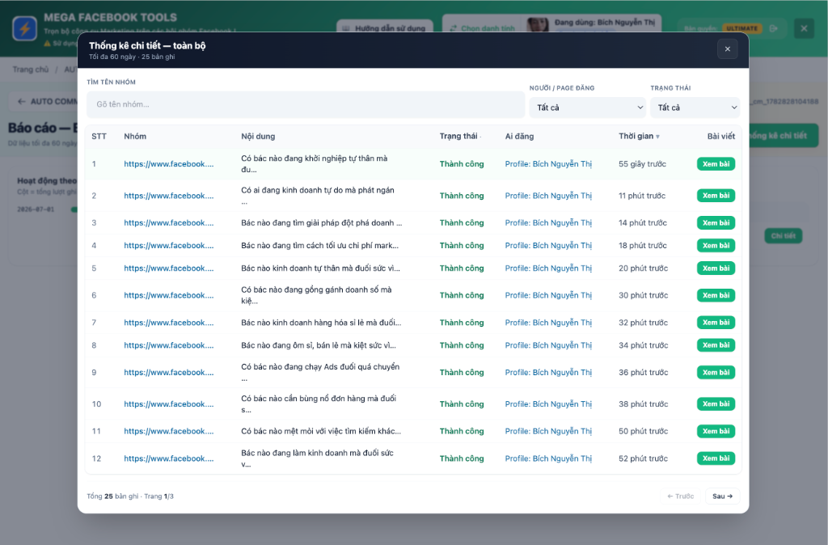Click content 'Bác nào đang ôm sỉ, bán lẻ mà kiệt sức vì...'
Image resolution: width=828 pixels, height=545 pixels.
coord(319,345)
